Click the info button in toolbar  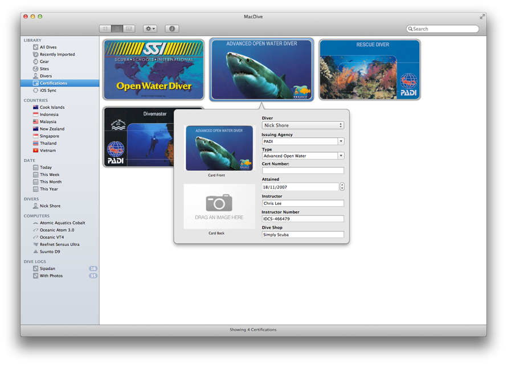pyautogui.click(x=172, y=29)
